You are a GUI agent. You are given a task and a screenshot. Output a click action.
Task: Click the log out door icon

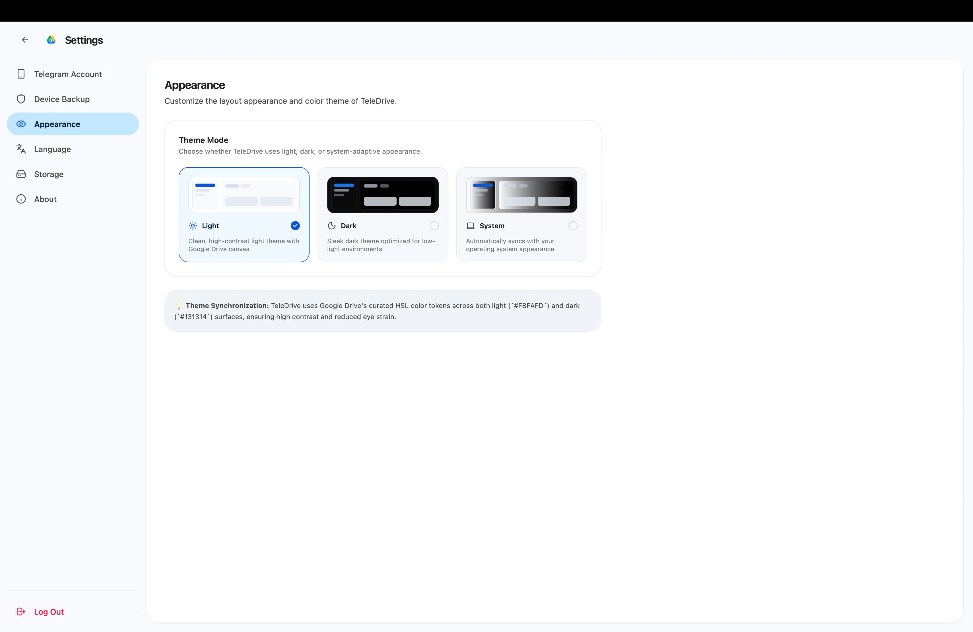(x=21, y=611)
